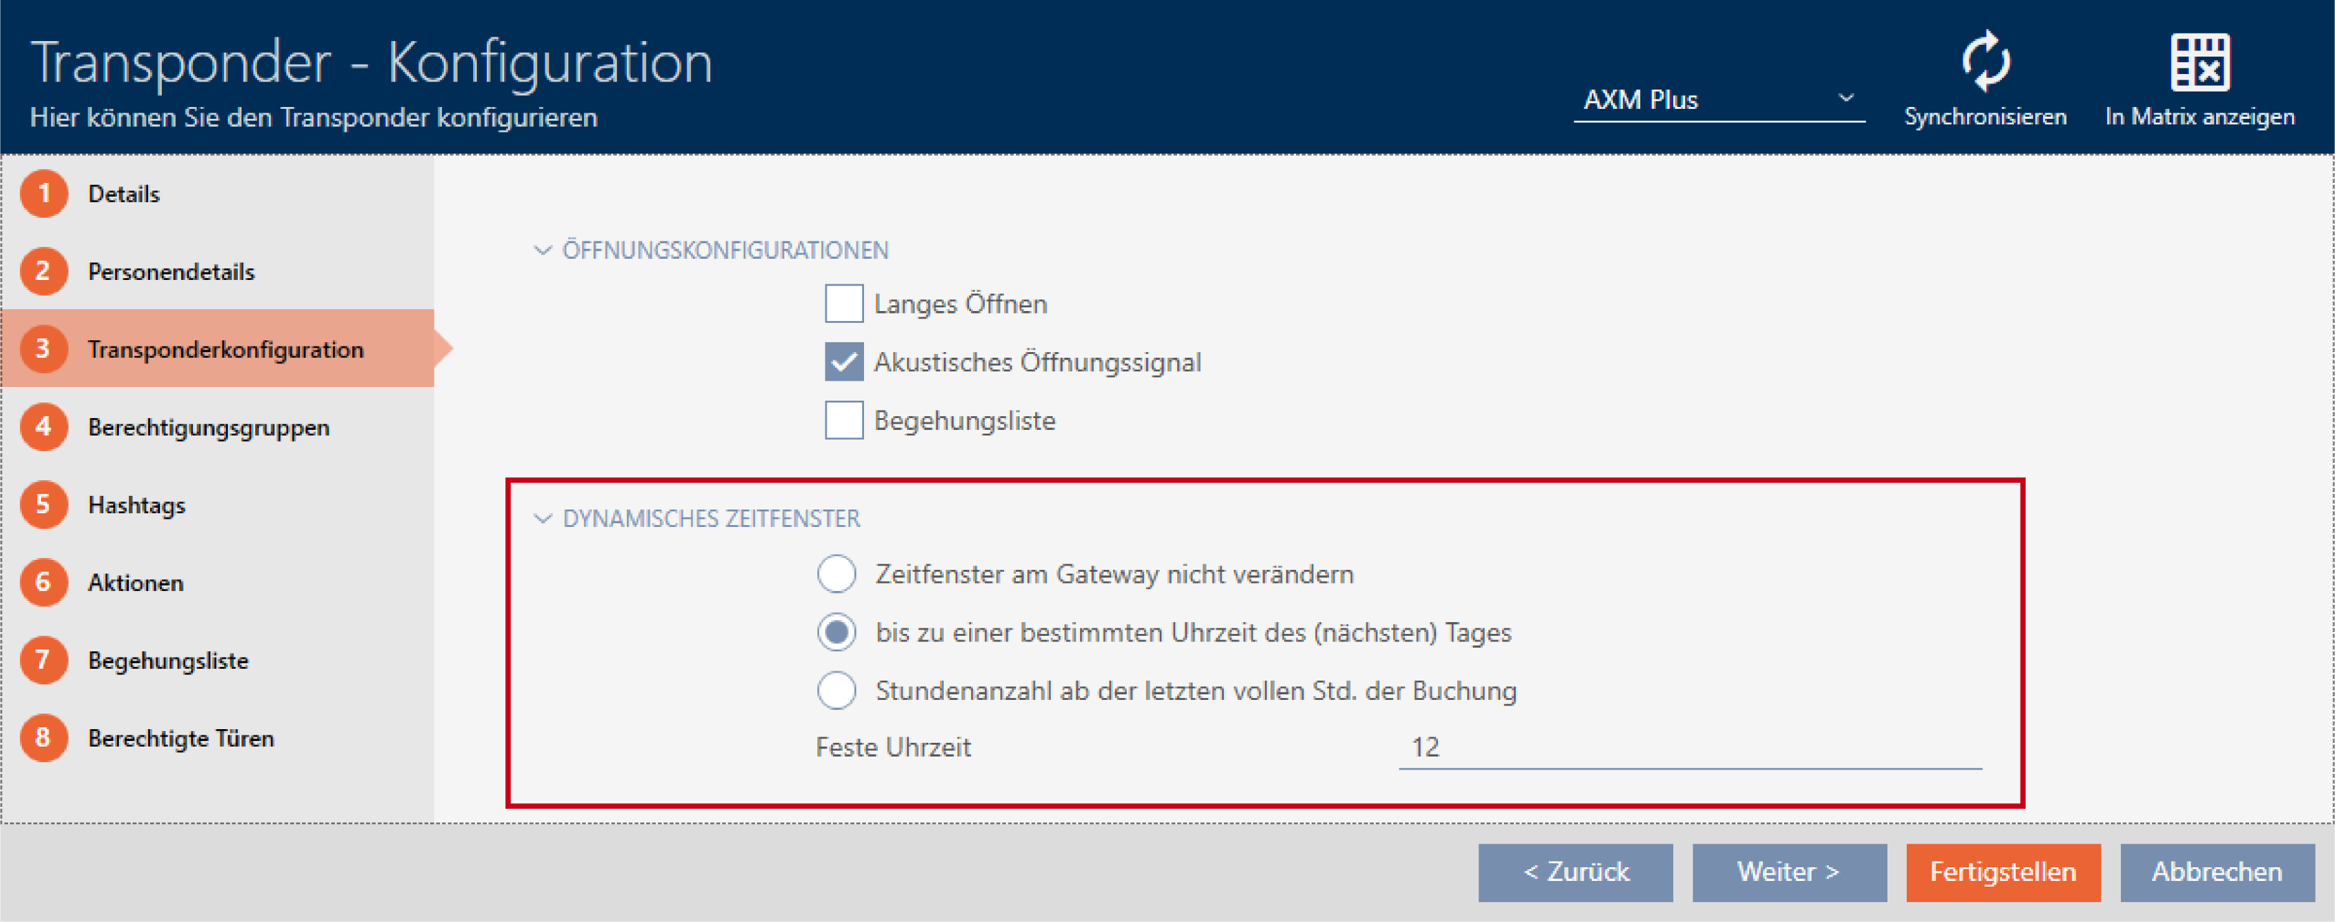Click step 2 circle icon for Personendetails
The height and width of the screenshot is (922, 2335).
44,272
